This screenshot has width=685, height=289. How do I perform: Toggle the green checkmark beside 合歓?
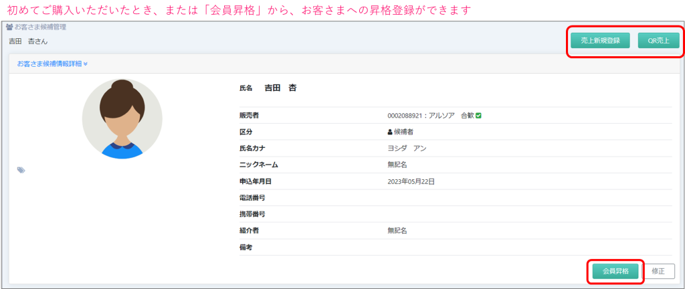[x=479, y=115]
